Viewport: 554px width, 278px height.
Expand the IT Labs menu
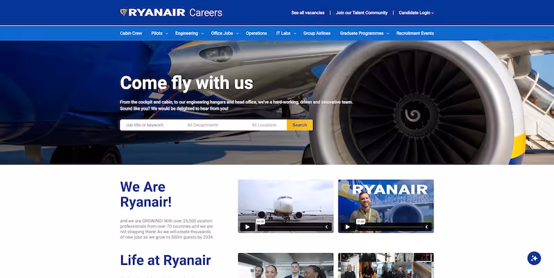pos(285,33)
